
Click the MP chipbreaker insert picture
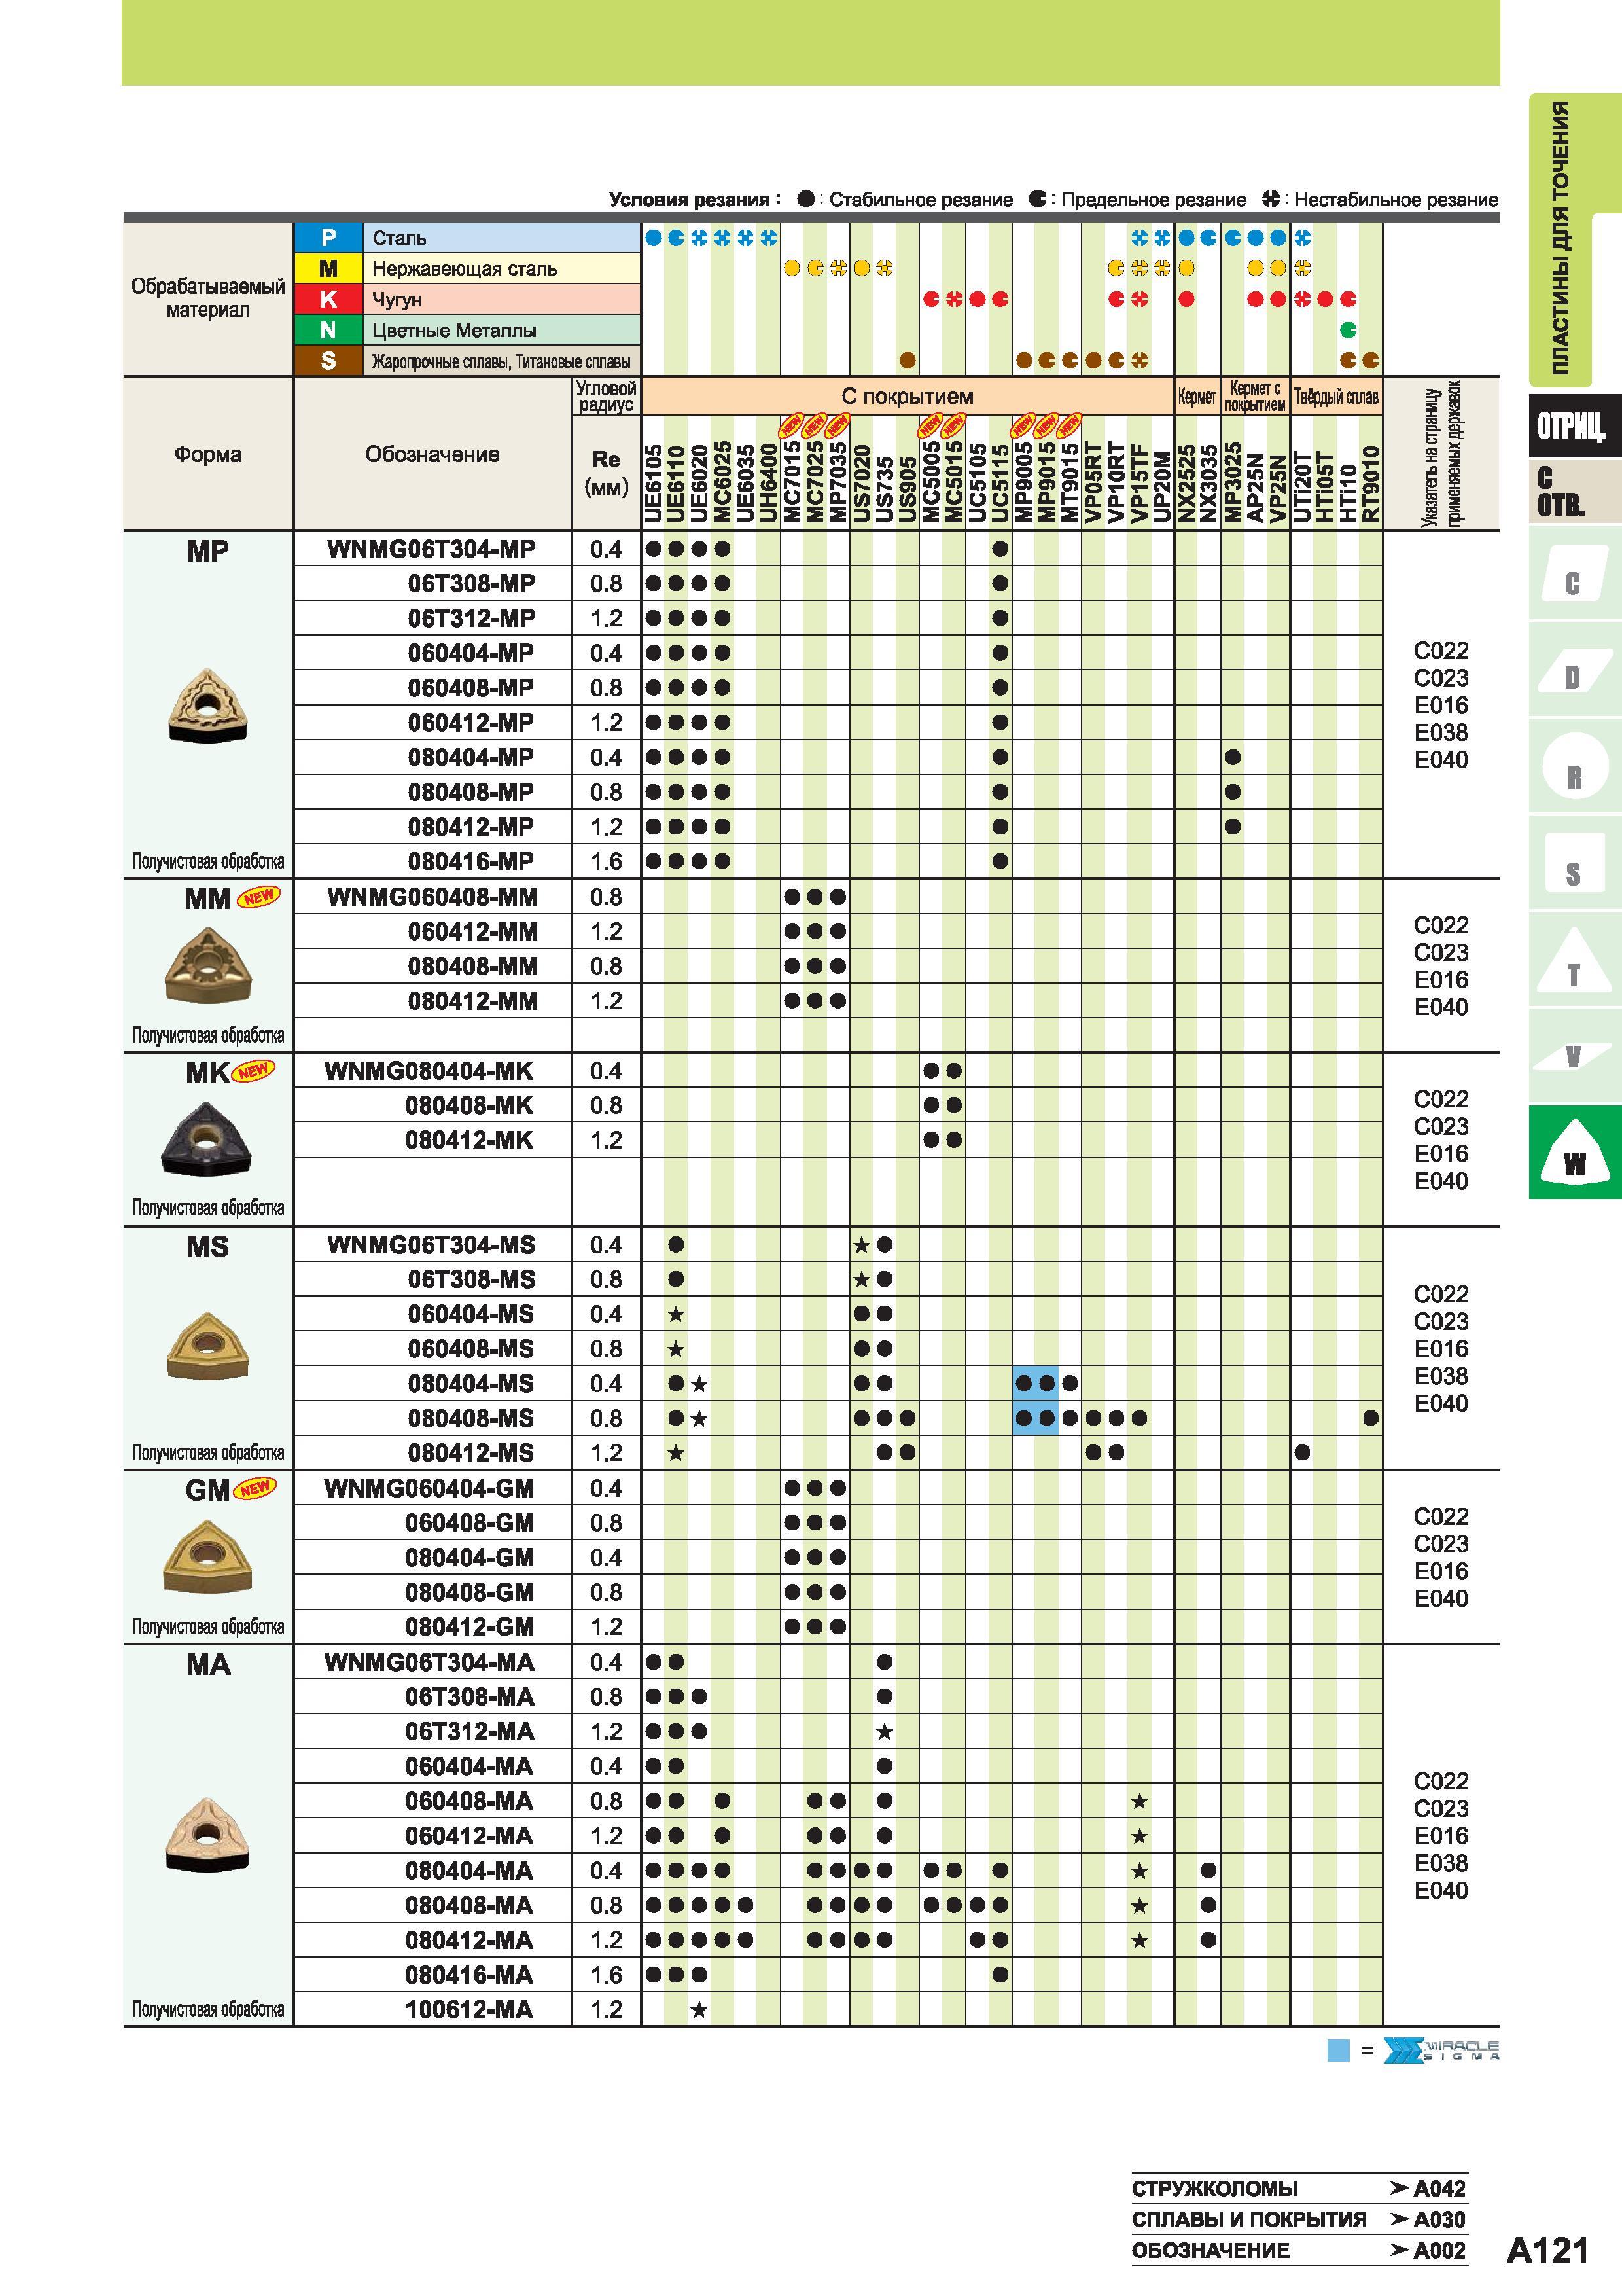click(x=208, y=706)
